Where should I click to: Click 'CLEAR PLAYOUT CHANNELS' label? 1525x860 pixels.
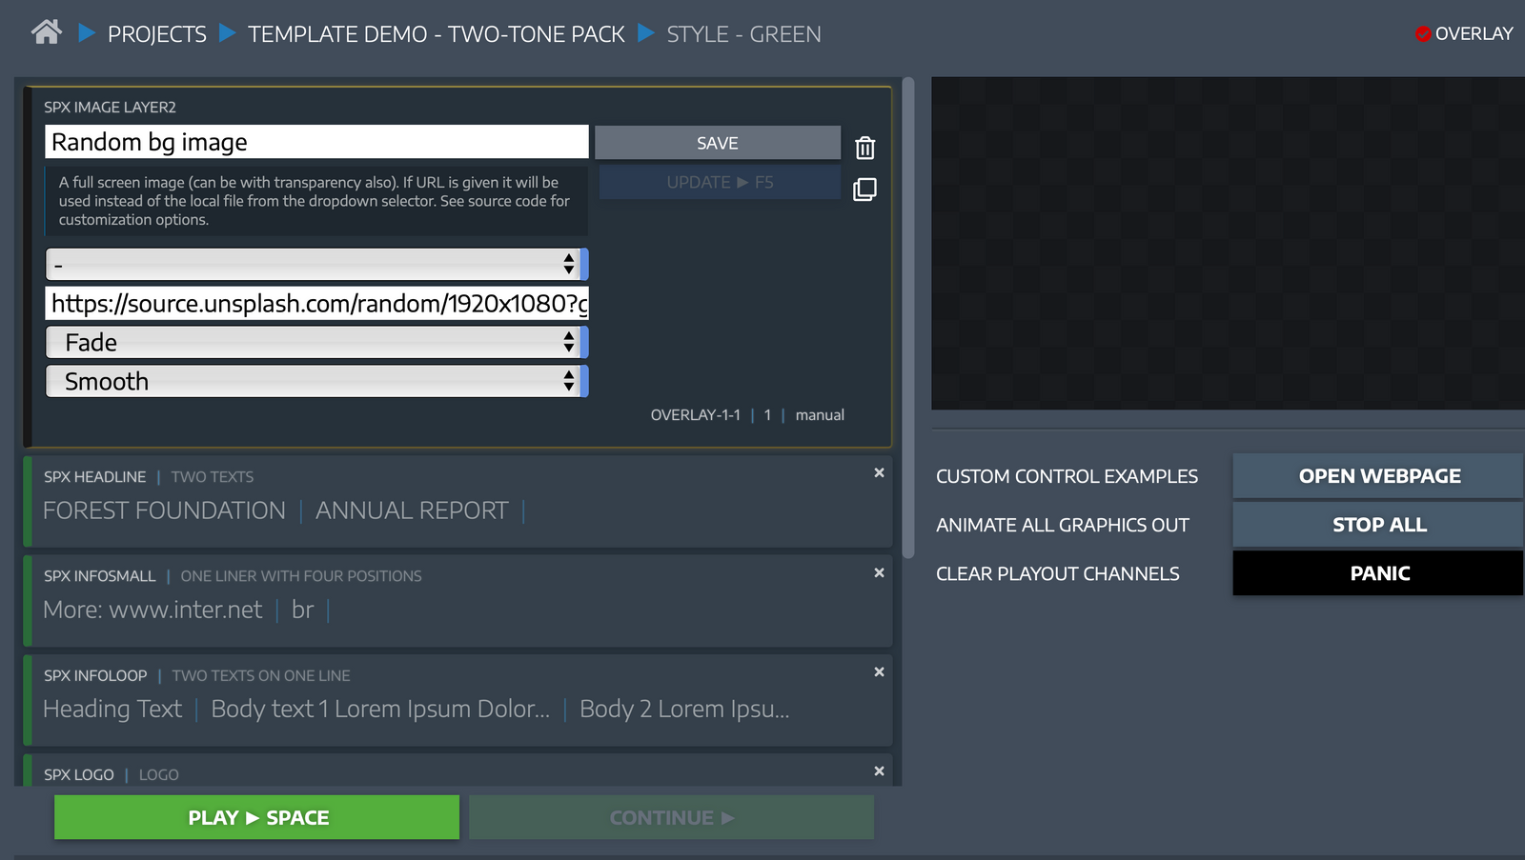[1057, 573]
